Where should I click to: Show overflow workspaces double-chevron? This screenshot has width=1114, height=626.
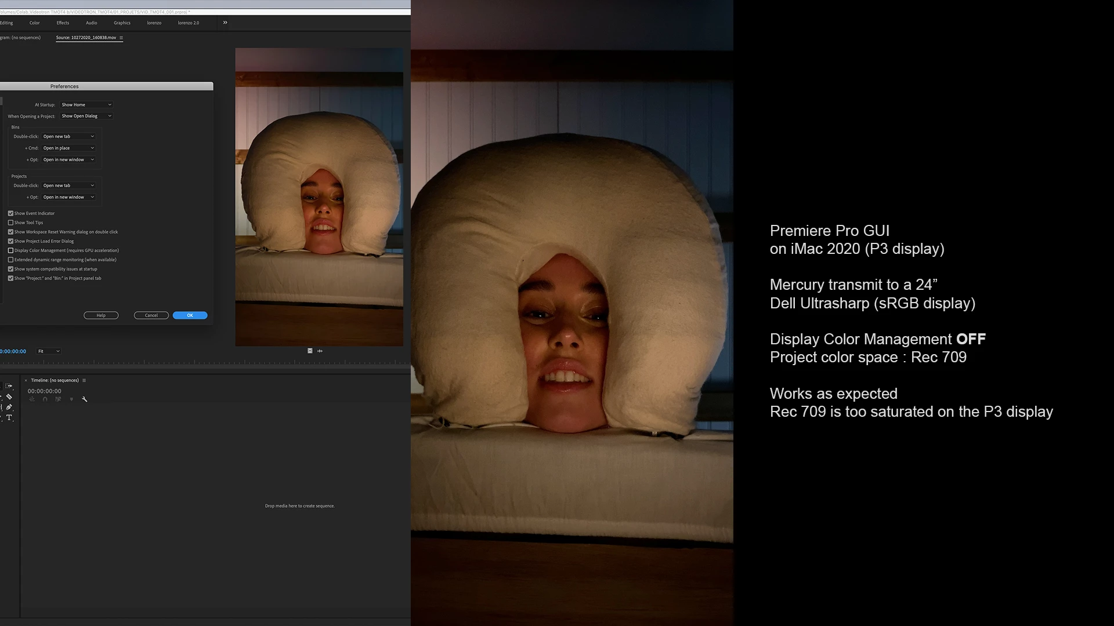click(225, 23)
